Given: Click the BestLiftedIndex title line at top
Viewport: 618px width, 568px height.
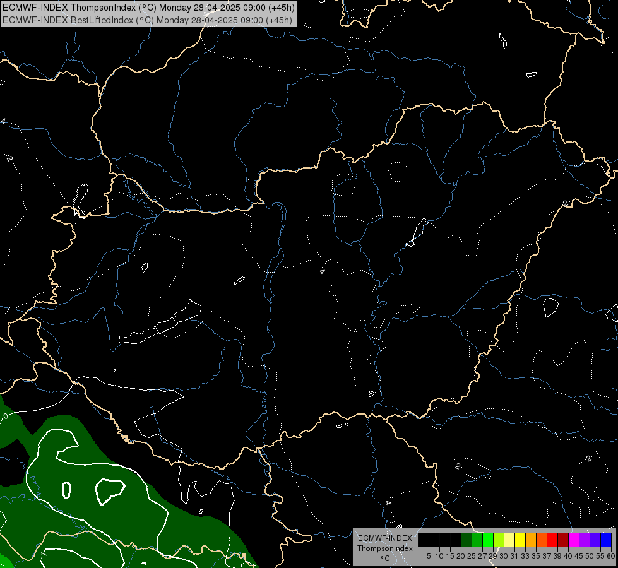Looking at the screenshot, I should (147, 20).
